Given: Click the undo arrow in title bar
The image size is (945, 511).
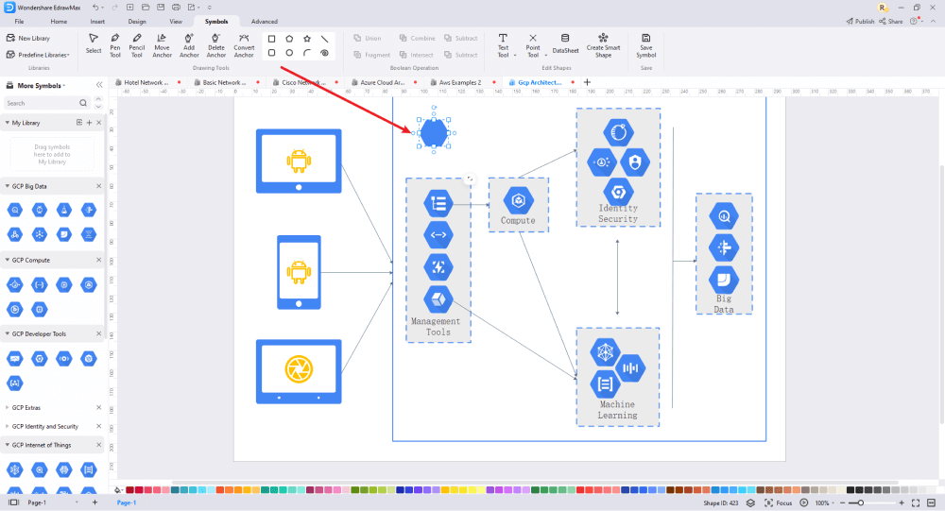Looking at the screenshot, I should click(x=95, y=8).
